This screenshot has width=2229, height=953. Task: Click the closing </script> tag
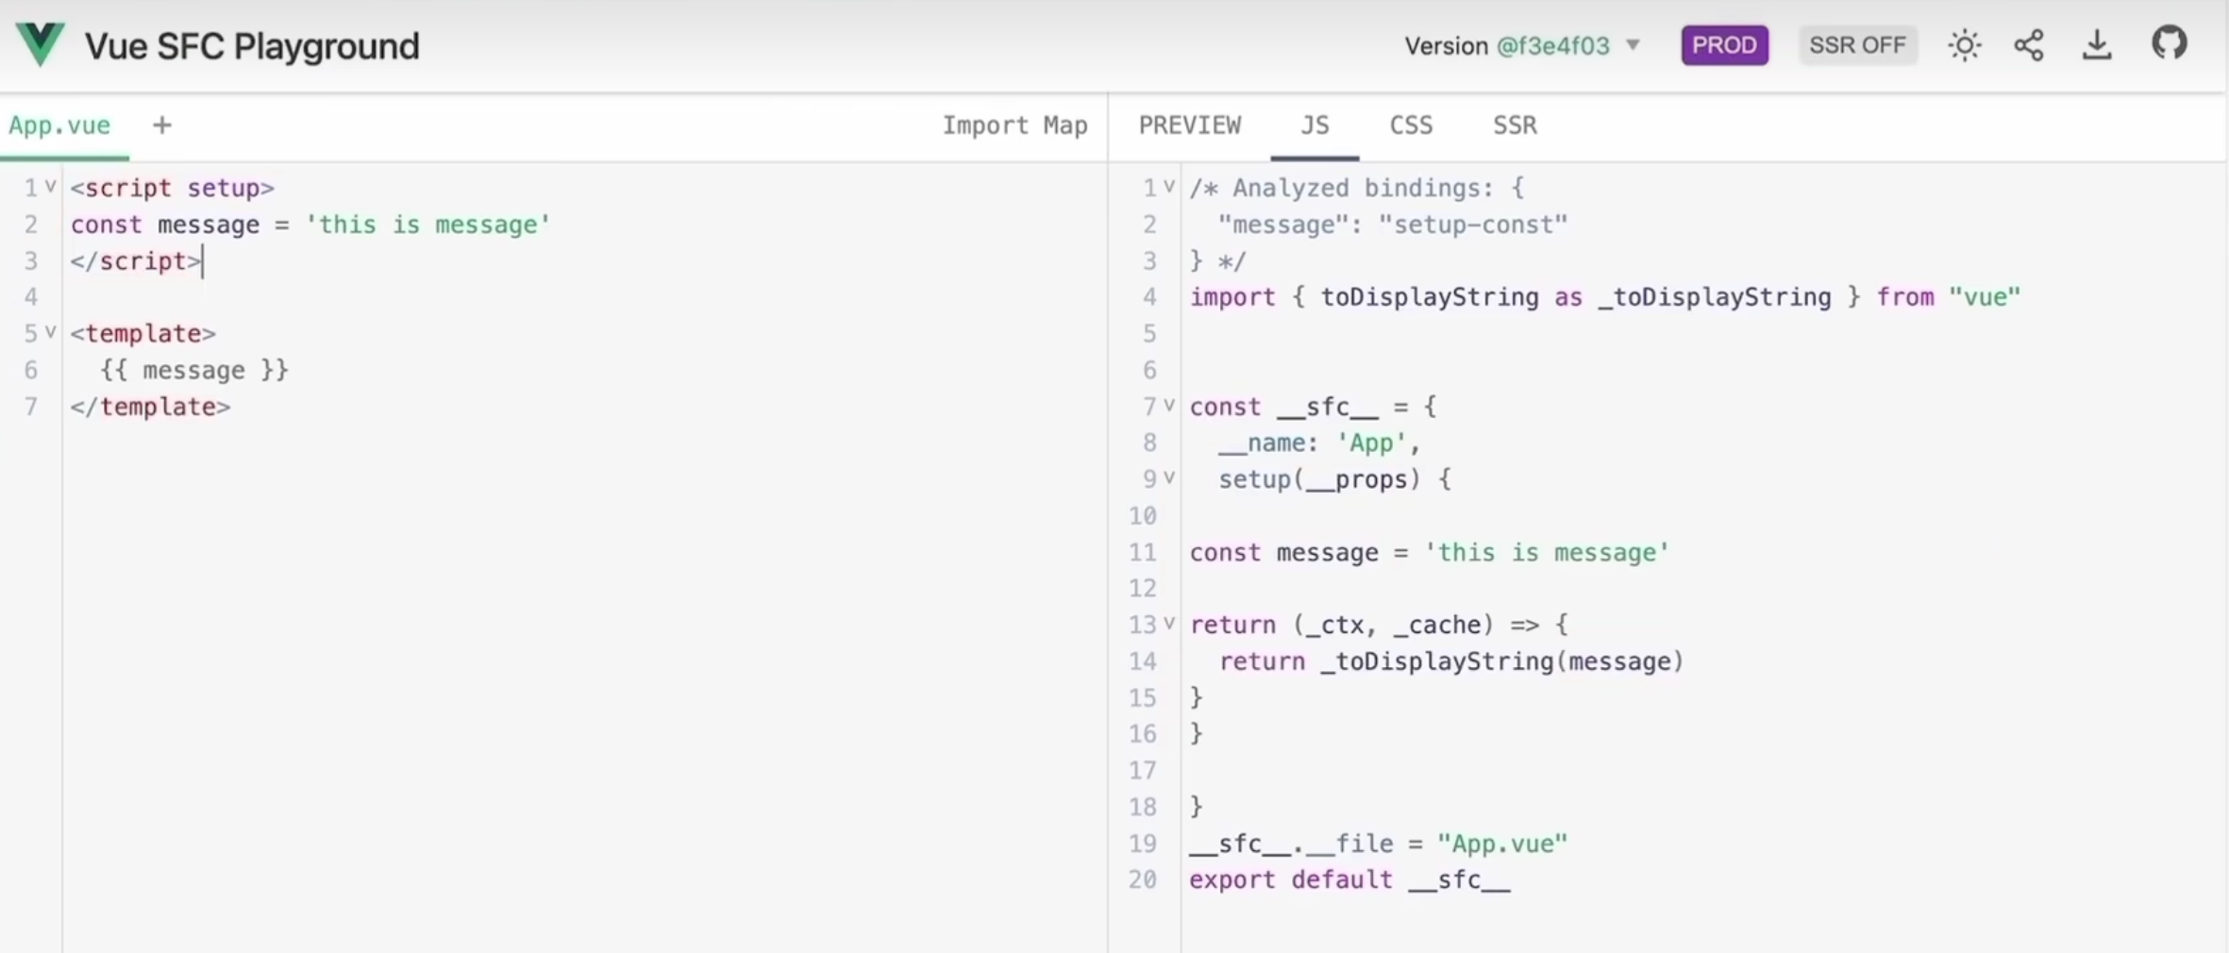(136, 261)
